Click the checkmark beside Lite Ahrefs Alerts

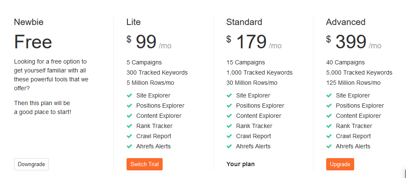(130, 147)
